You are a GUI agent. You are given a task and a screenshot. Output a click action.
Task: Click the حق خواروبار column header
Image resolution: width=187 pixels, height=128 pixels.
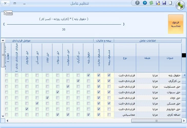click(27, 57)
